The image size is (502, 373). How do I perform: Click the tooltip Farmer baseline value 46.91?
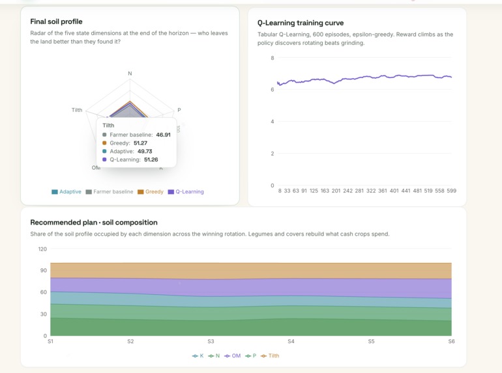[163, 135]
